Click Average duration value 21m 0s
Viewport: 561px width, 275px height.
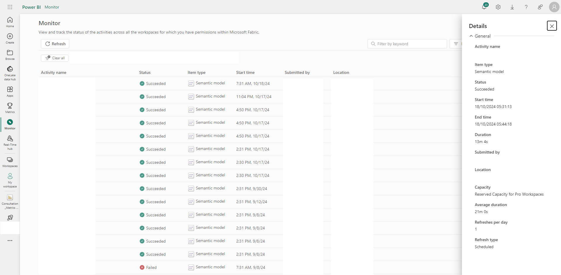tap(481, 212)
